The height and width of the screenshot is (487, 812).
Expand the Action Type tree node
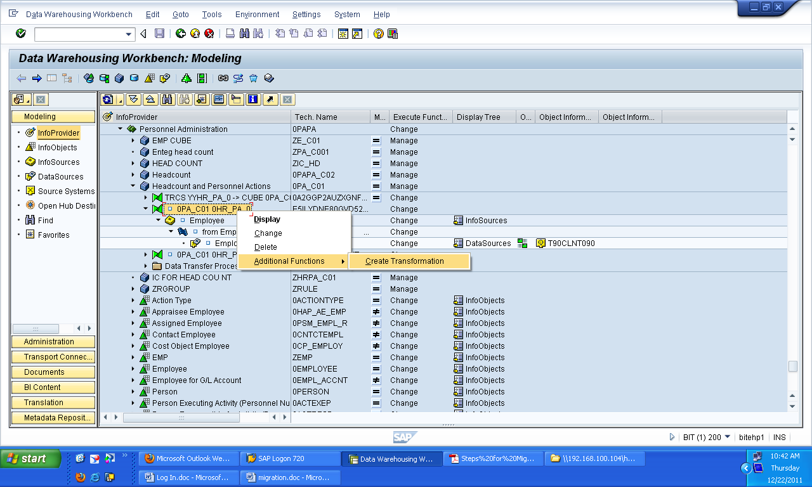133,301
